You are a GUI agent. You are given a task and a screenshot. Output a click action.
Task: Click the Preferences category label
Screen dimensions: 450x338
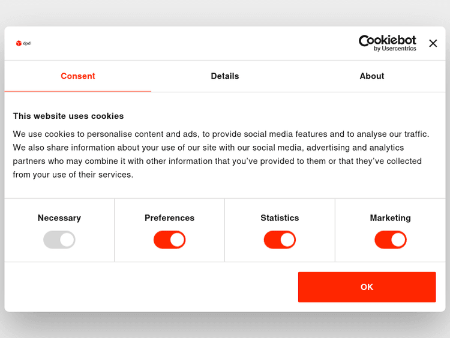coord(170,218)
